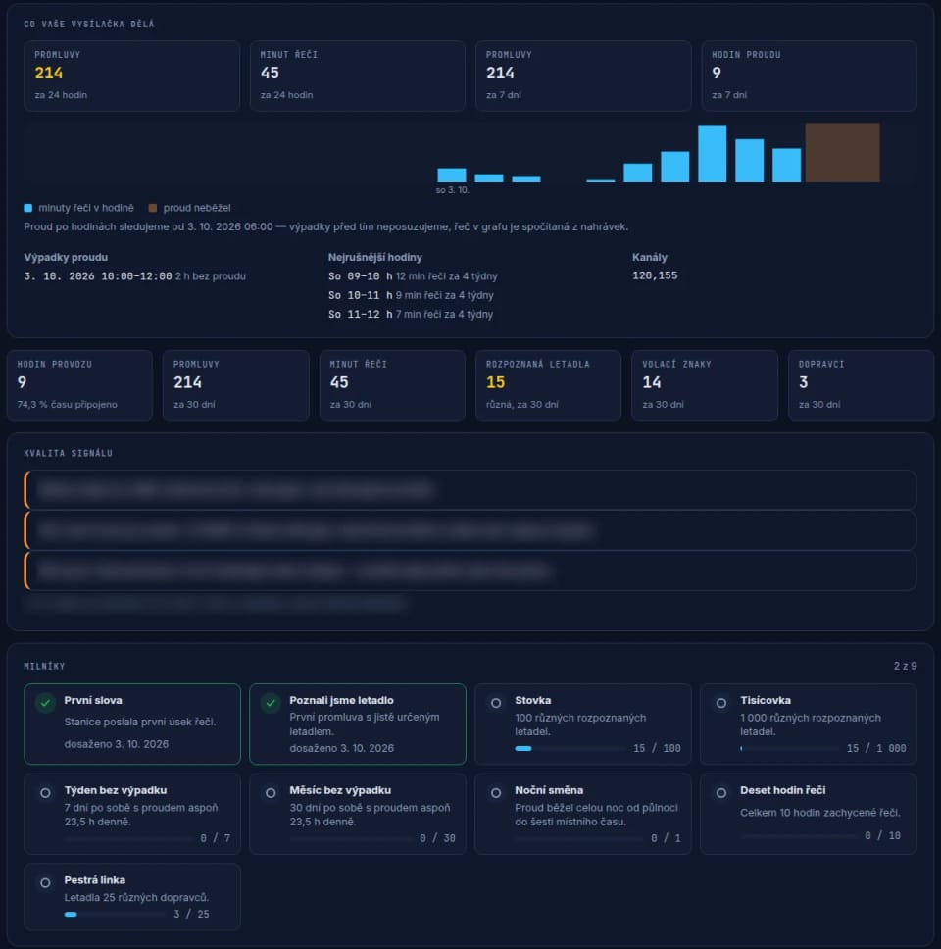
Task: Click the Stovka progress bar 15 / 100
Action: [570, 749]
